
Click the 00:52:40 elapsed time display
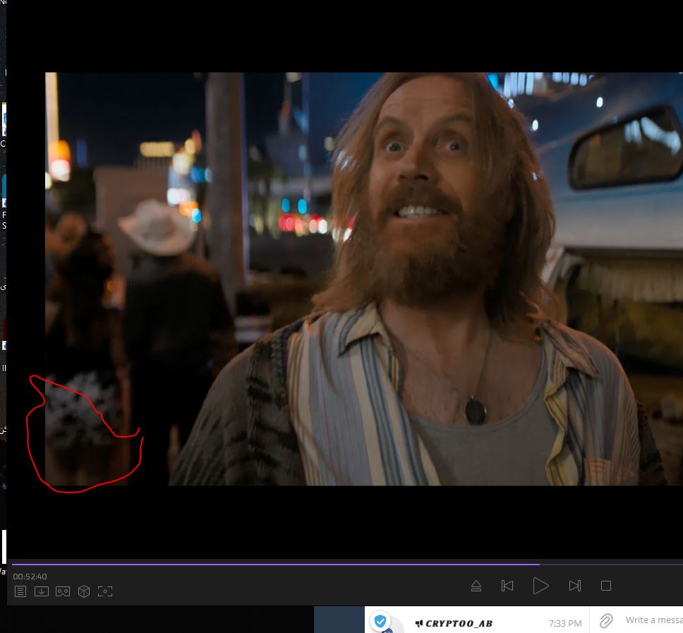(x=30, y=577)
